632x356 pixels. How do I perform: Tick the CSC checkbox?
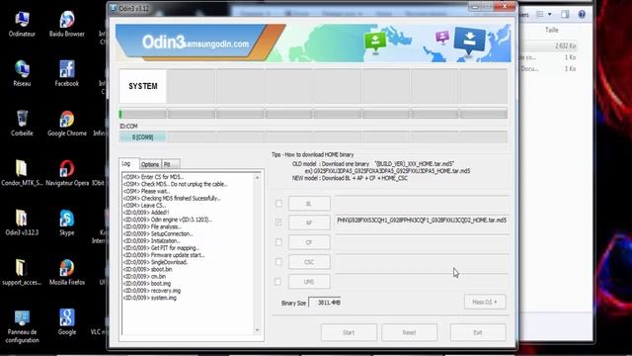coord(278,262)
